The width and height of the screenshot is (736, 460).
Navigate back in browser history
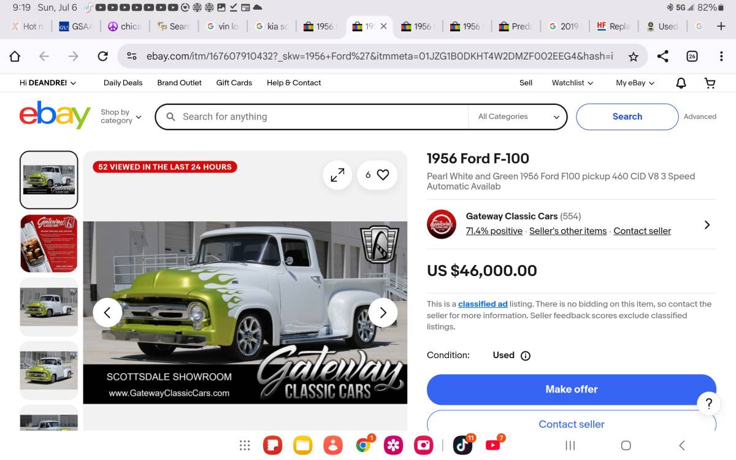coord(44,56)
